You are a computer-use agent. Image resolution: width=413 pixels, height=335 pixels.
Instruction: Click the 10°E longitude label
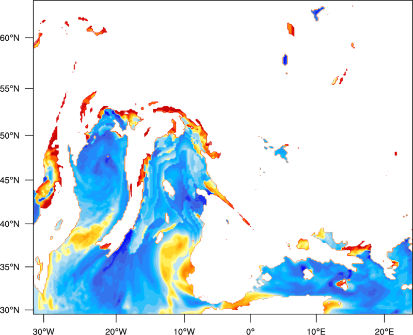click(x=316, y=331)
